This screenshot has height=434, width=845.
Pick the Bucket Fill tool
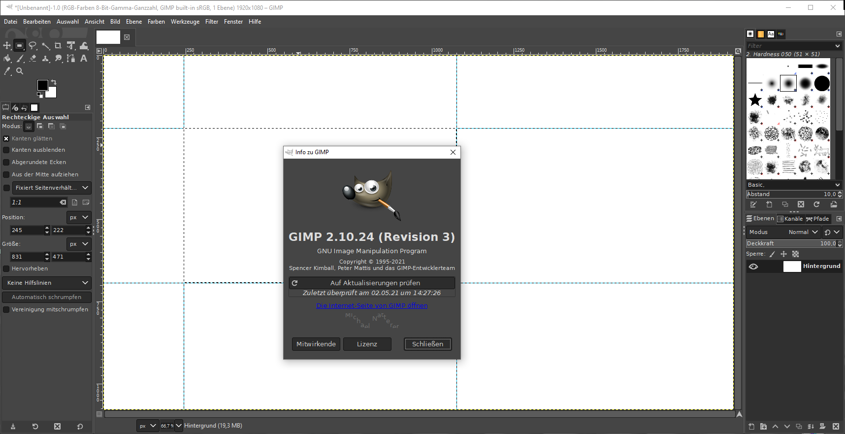(x=7, y=59)
